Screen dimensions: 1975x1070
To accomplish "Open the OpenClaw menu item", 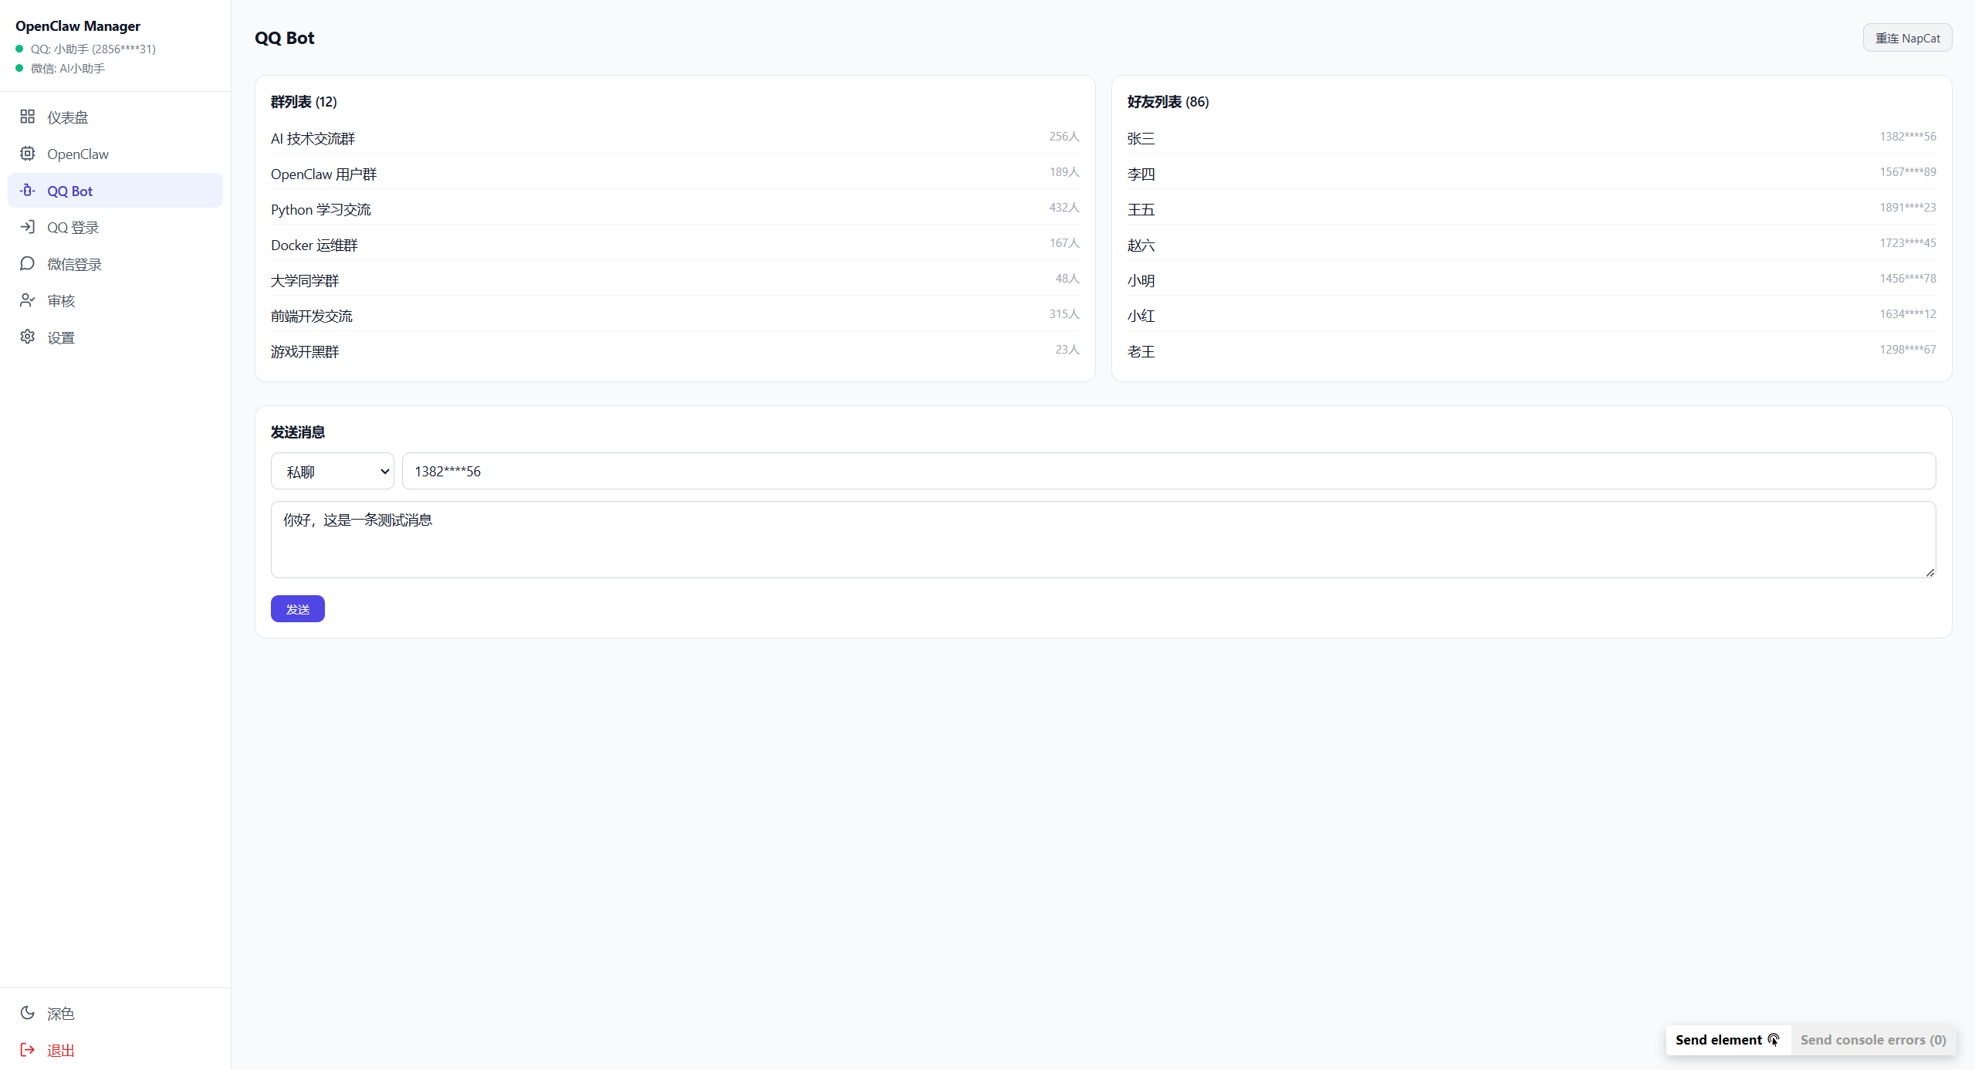I will (115, 154).
